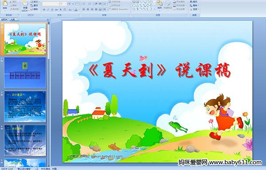Click the Find icon in the editing group
Screen dimensions: 266x170
click(194, 2)
